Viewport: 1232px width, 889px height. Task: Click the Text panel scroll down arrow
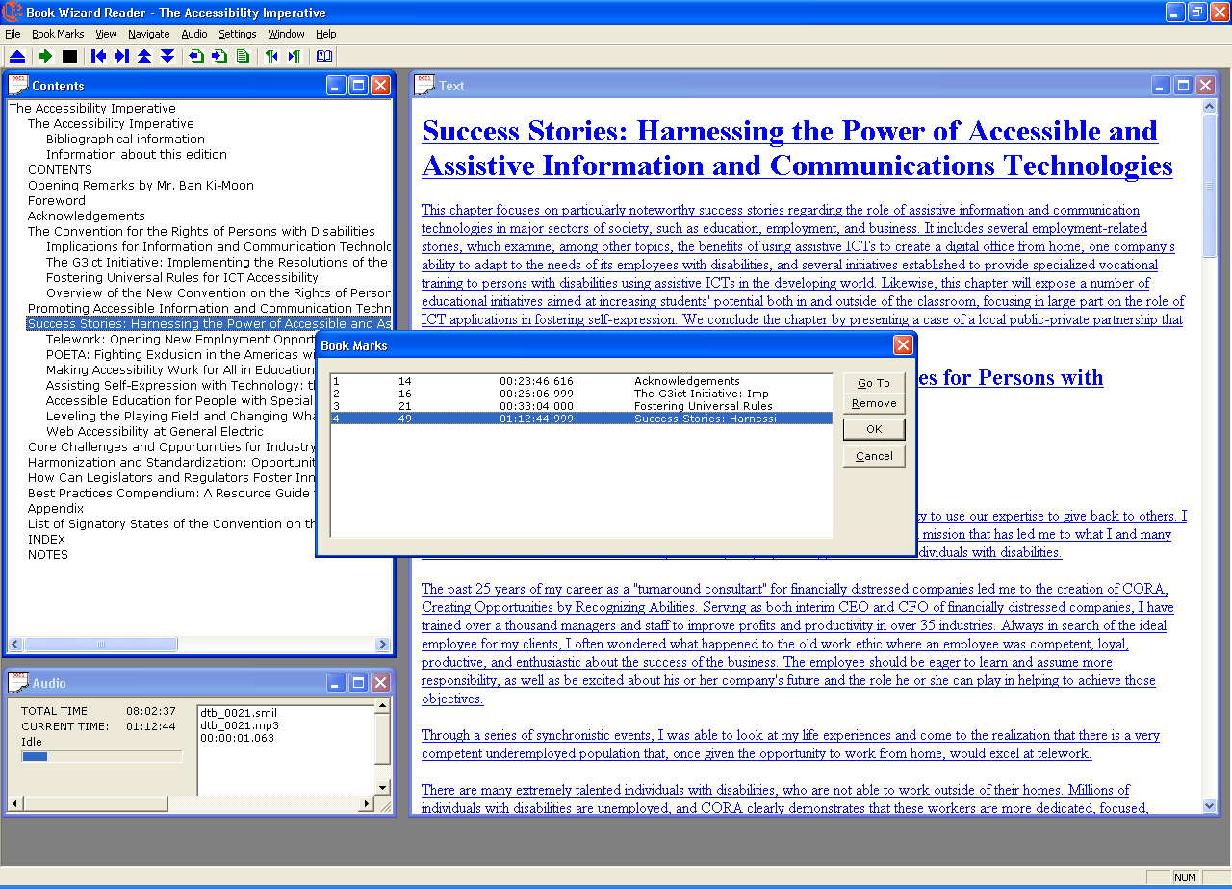[1210, 806]
